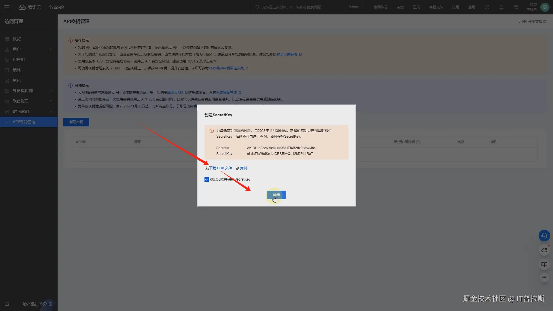
Task: Click the download CSV file icon
Action: click(207, 168)
